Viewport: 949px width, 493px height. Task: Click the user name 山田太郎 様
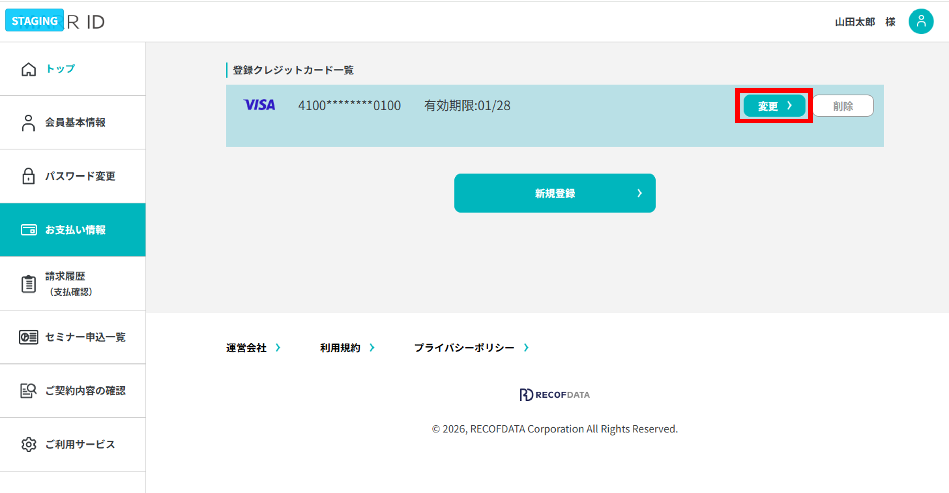pyautogui.click(x=865, y=22)
